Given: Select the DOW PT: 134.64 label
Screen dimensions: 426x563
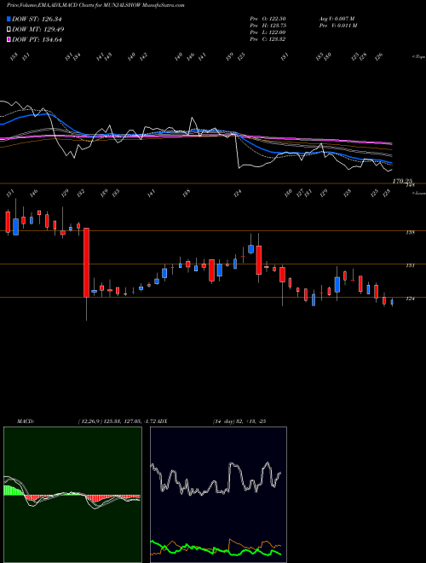Looking at the screenshot, I should click(x=37, y=39).
